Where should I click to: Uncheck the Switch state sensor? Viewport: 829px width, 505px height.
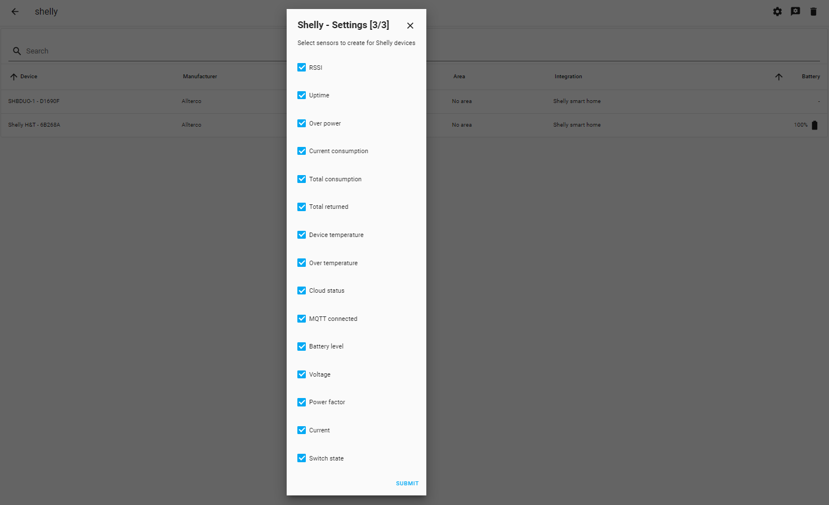(301, 458)
